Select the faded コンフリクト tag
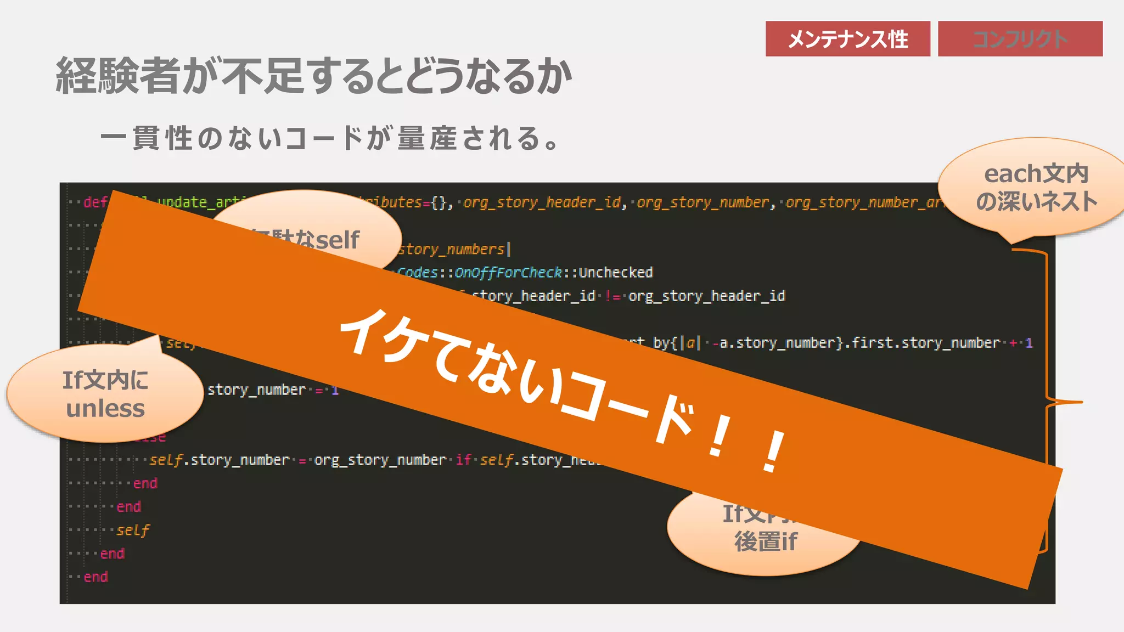This screenshot has height=632, width=1124. pos(1020,39)
